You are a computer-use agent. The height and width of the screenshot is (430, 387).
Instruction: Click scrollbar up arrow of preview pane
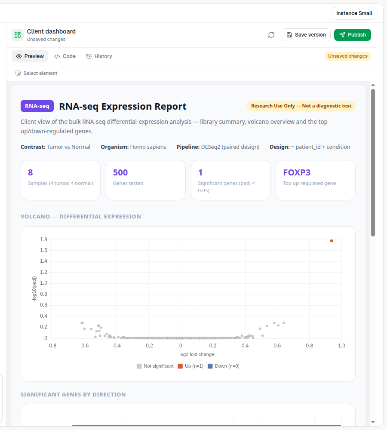[x=373, y=85]
